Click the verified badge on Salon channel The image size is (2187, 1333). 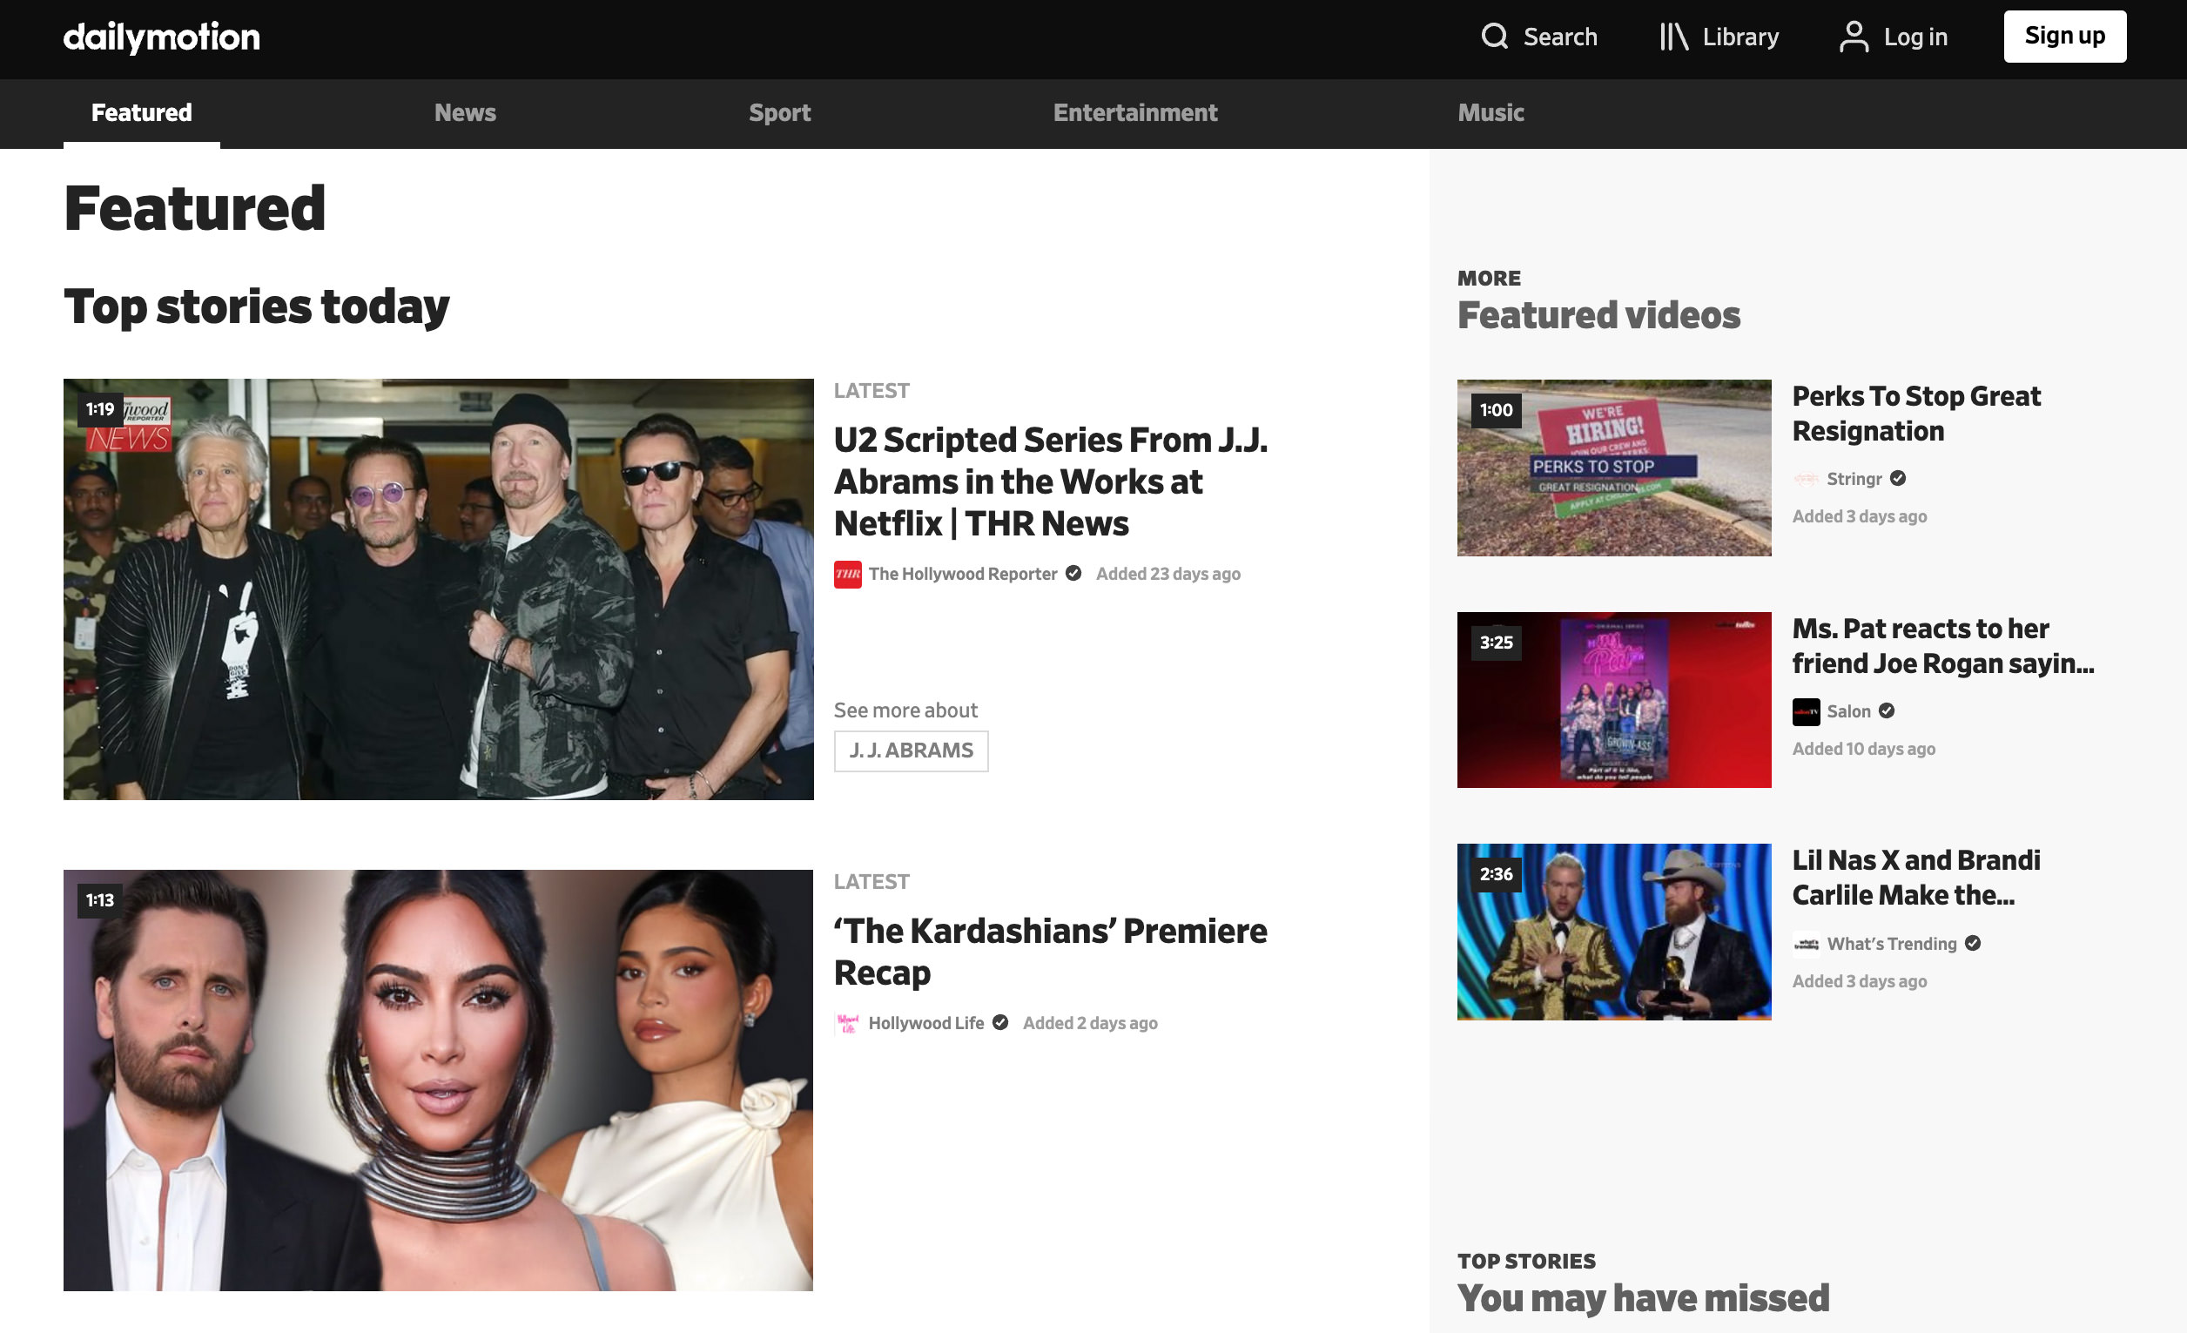point(1887,711)
